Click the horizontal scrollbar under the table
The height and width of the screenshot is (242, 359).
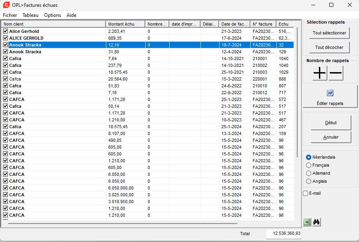[x=122, y=224]
